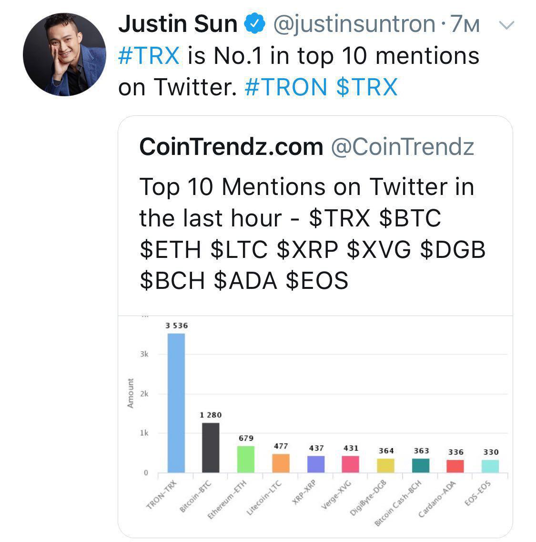The width and height of the screenshot is (536, 542).
Task: Open the @justinsuntron handle
Action: tap(354, 24)
